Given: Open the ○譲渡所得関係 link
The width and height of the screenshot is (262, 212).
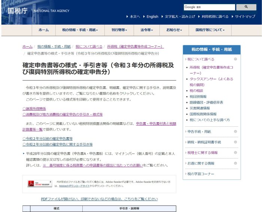Looking at the screenshot, I should tap(34, 109).
